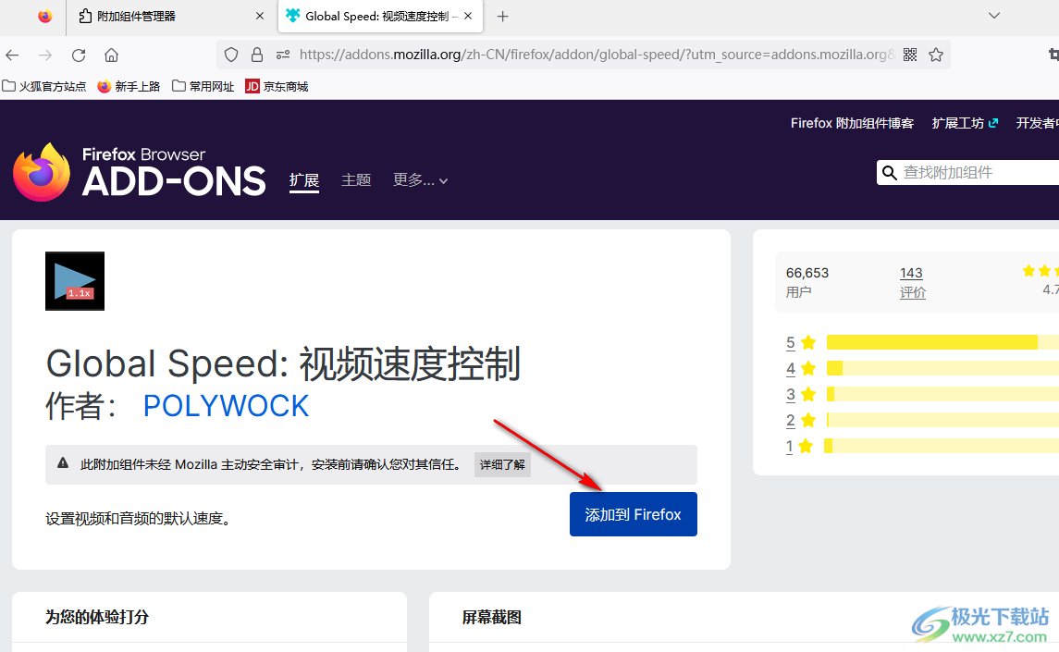This screenshot has width=1059, height=652.
Task: Close the Global Speed tab
Action: 468,17
